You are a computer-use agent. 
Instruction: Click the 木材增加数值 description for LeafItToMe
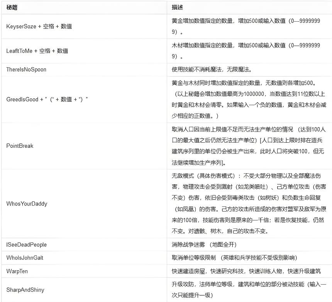click(246, 51)
